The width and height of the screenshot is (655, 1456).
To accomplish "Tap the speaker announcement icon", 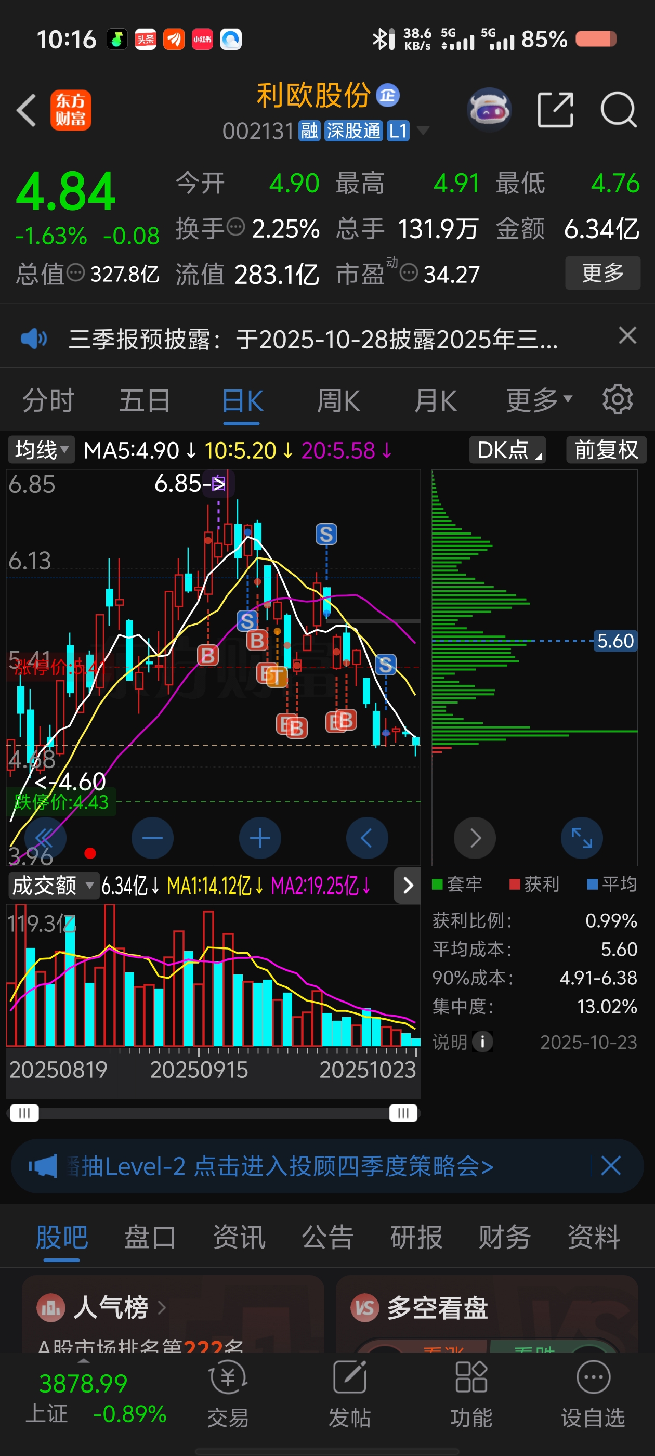I will pyautogui.click(x=34, y=339).
